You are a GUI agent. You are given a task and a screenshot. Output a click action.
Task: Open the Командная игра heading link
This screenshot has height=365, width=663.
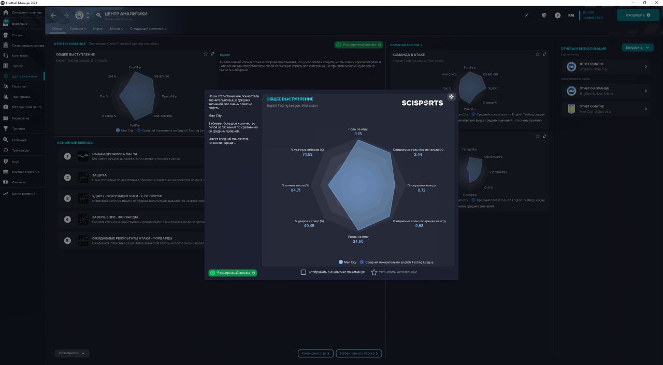[406, 45]
